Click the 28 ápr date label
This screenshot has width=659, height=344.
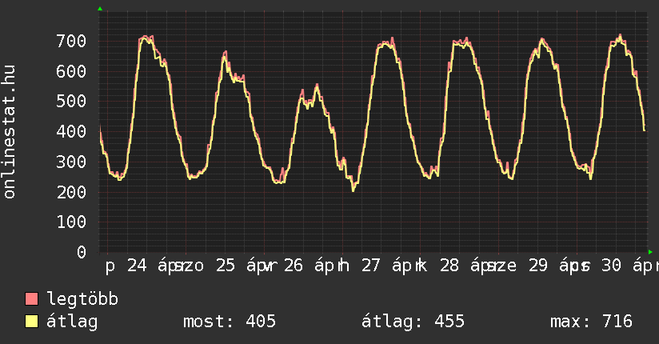466,266
